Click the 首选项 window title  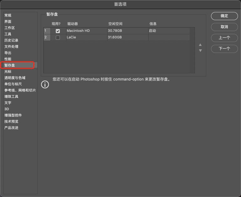120,4
